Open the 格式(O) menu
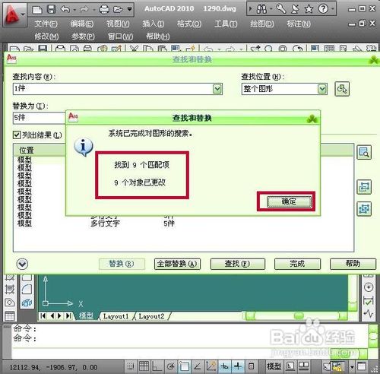The image size is (380, 374). pos(189,24)
